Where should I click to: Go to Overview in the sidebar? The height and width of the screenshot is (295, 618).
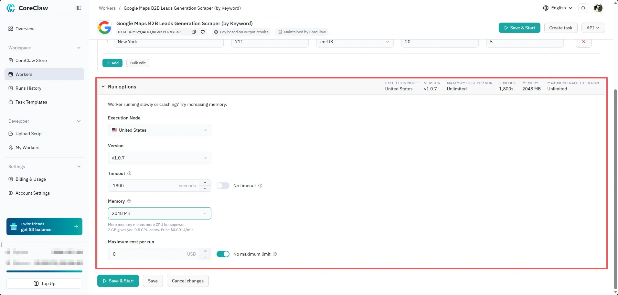tap(44, 29)
